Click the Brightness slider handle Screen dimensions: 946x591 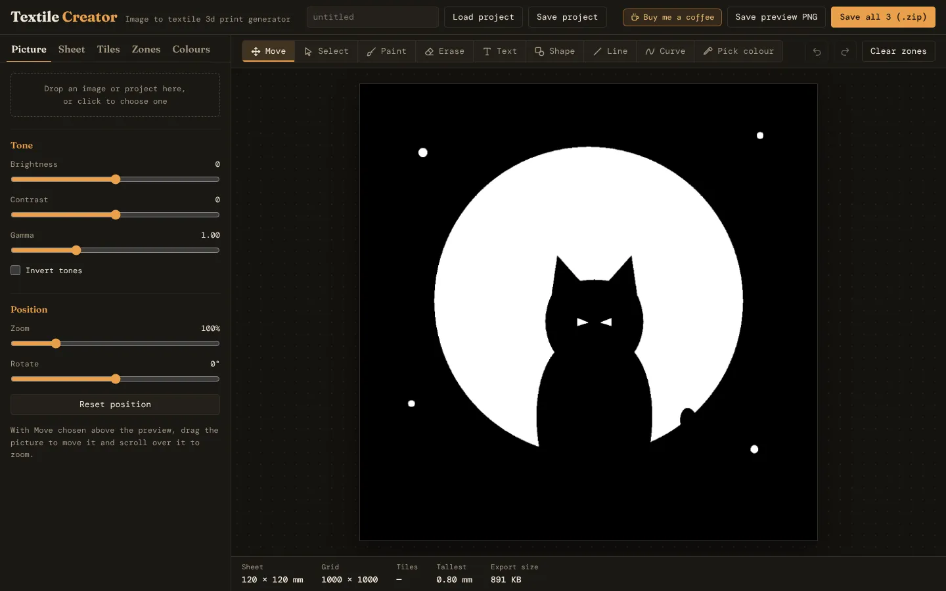click(x=116, y=179)
